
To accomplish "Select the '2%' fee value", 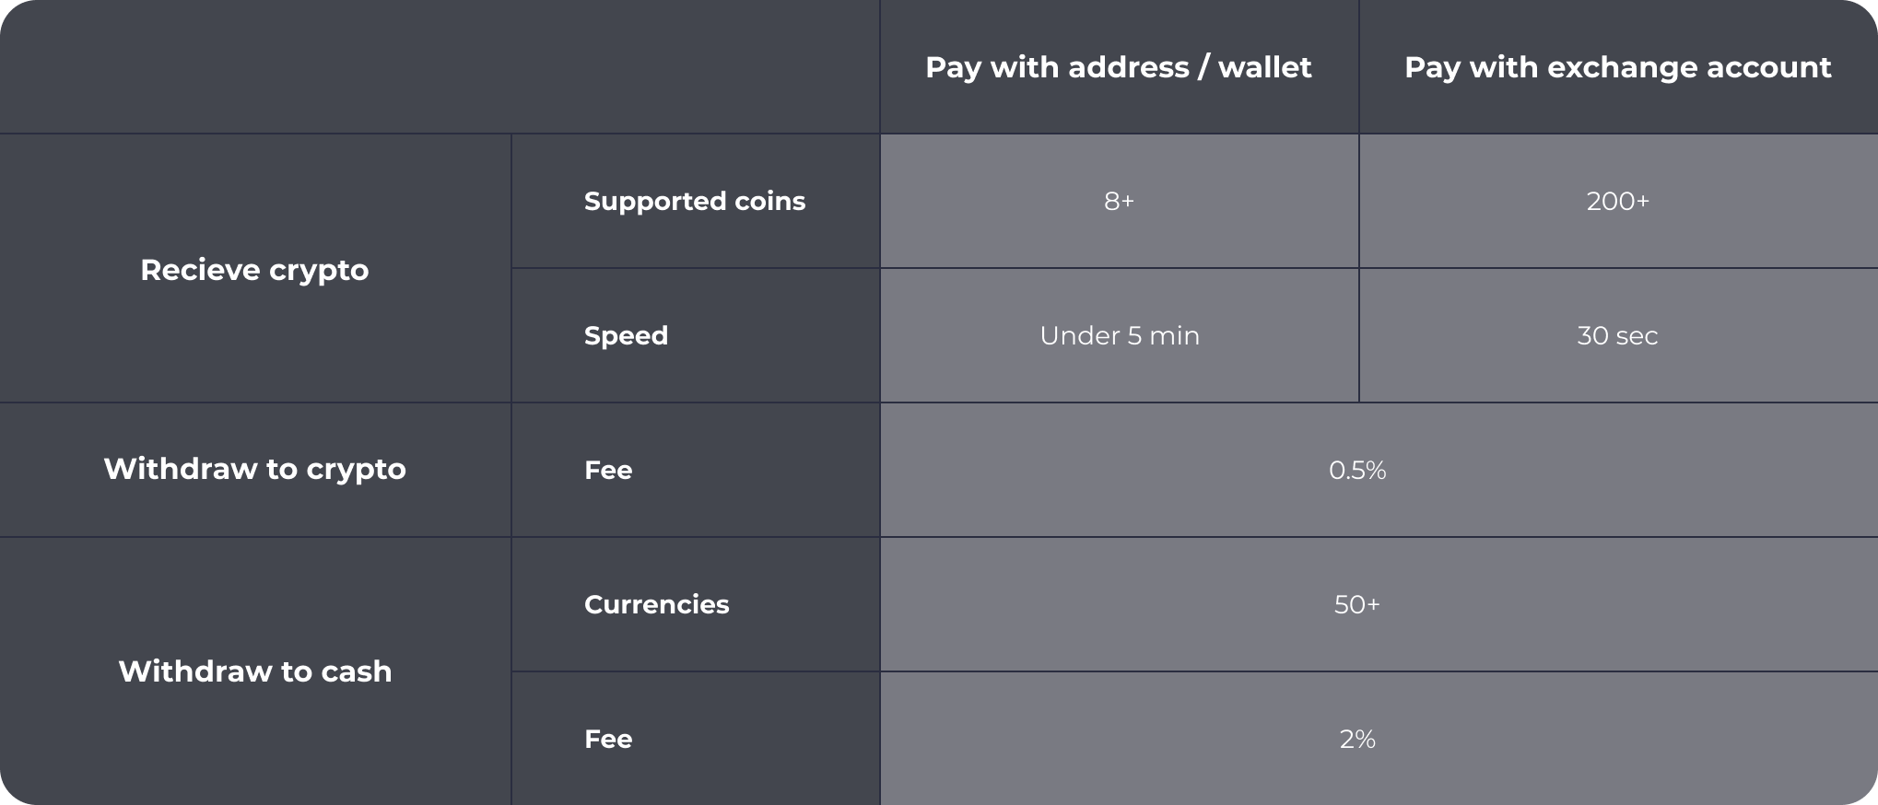I will tap(1357, 739).
